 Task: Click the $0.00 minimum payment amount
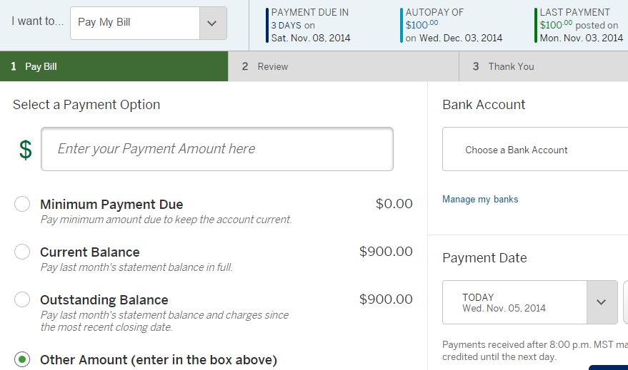pyautogui.click(x=394, y=204)
